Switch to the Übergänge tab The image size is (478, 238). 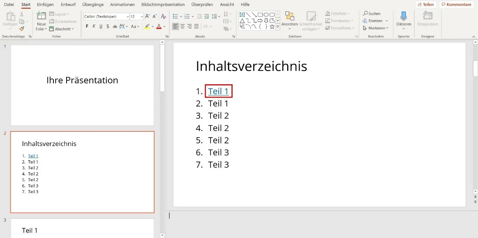[93, 4]
